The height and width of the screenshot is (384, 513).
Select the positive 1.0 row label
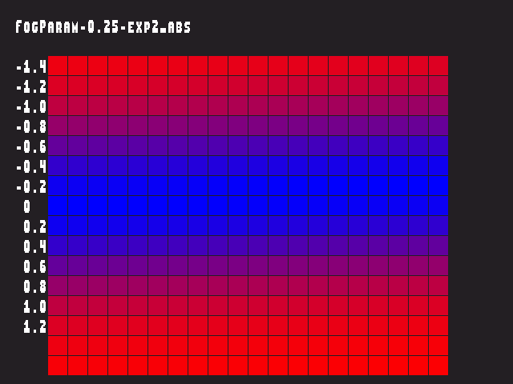pyautogui.click(x=35, y=306)
